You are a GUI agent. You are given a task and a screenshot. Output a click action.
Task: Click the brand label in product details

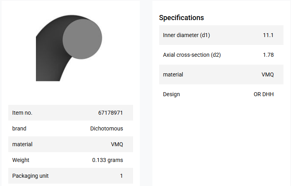(x=19, y=128)
